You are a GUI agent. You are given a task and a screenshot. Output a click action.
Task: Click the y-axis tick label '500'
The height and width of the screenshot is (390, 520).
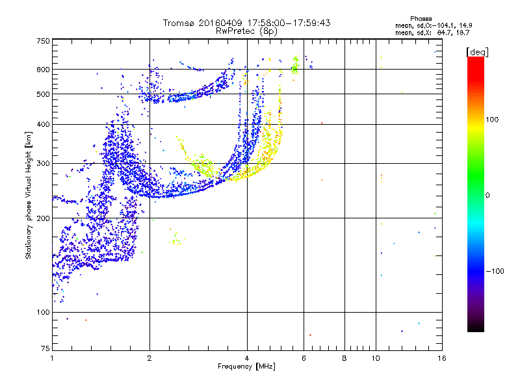pos(43,94)
